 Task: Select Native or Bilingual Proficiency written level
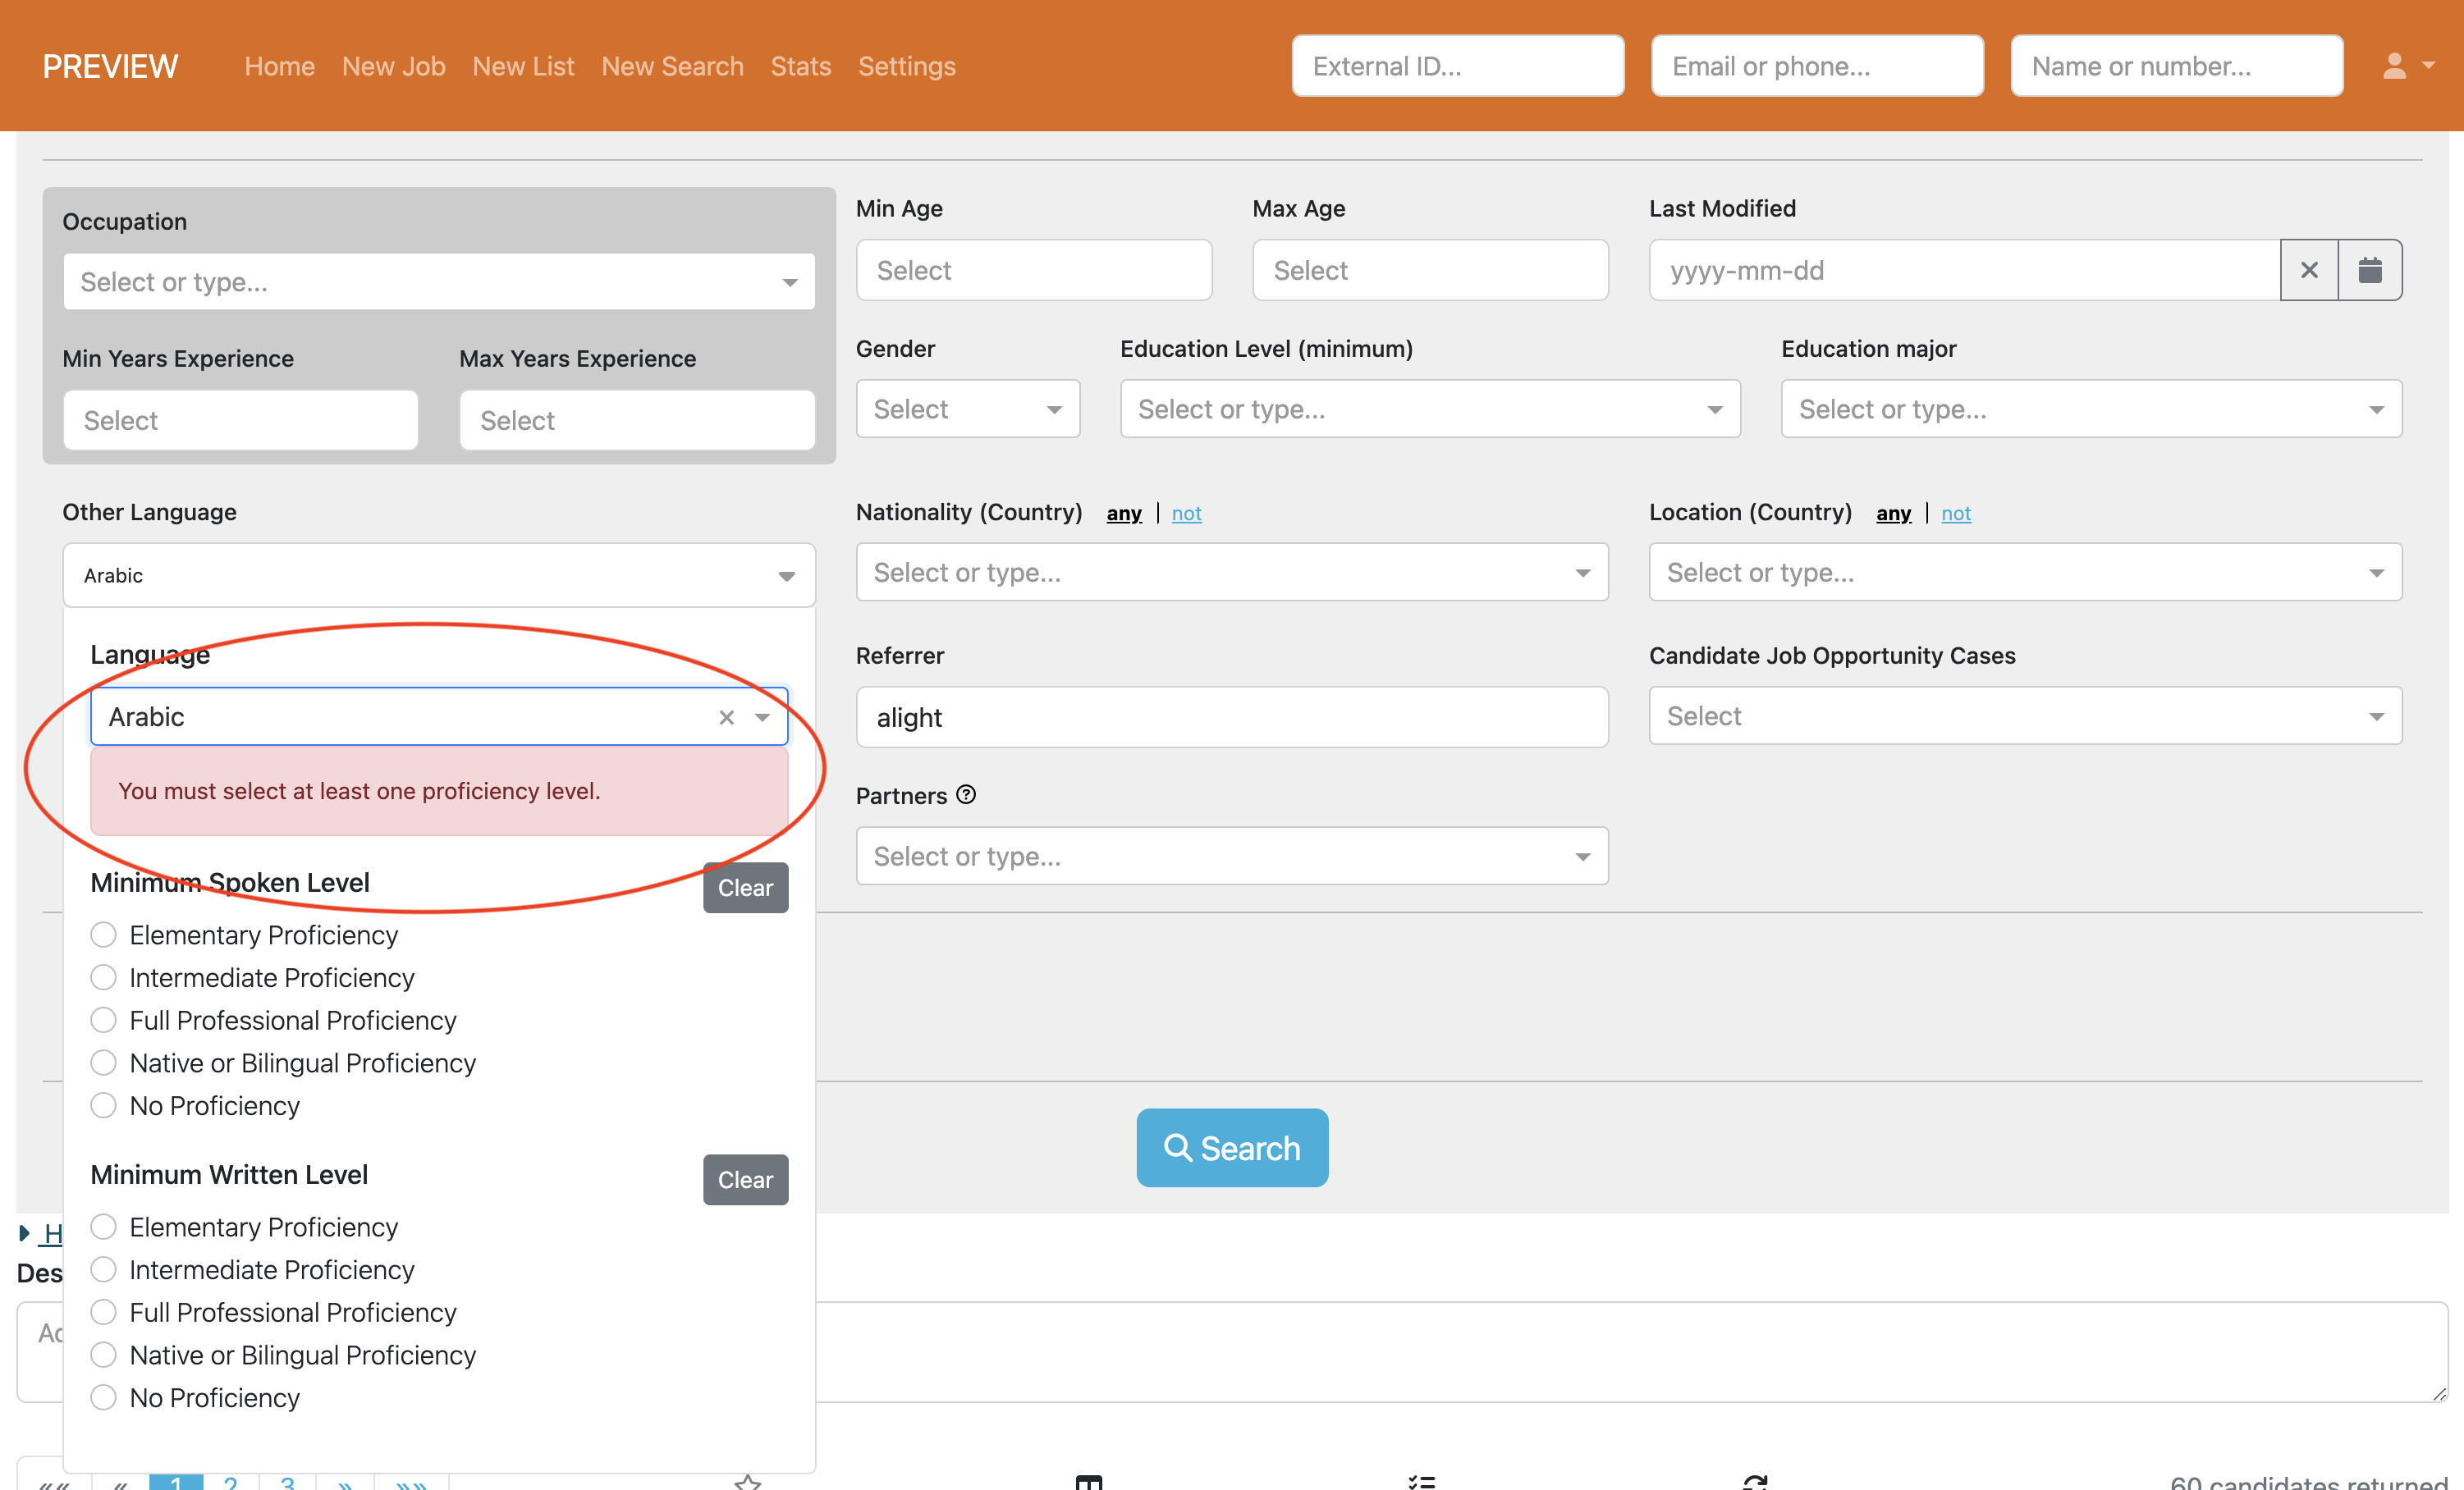(x=103, y=1354)
